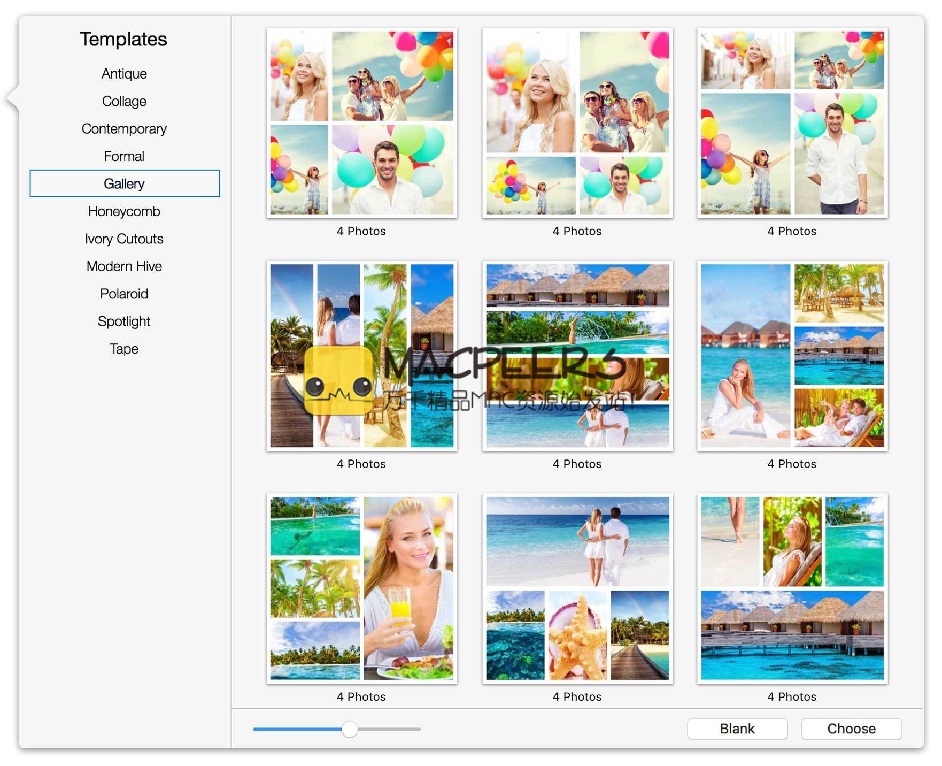942x766 pixels.
Task: Switch to the Formal template category
Action: tap(124, 156)
